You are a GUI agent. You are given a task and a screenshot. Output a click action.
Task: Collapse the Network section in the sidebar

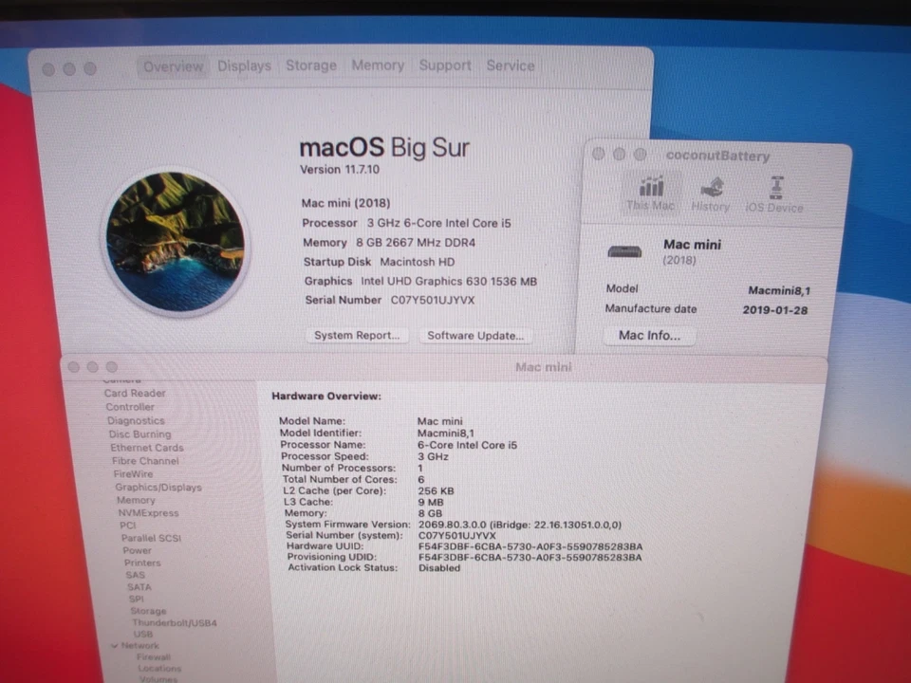coord(116,645)
